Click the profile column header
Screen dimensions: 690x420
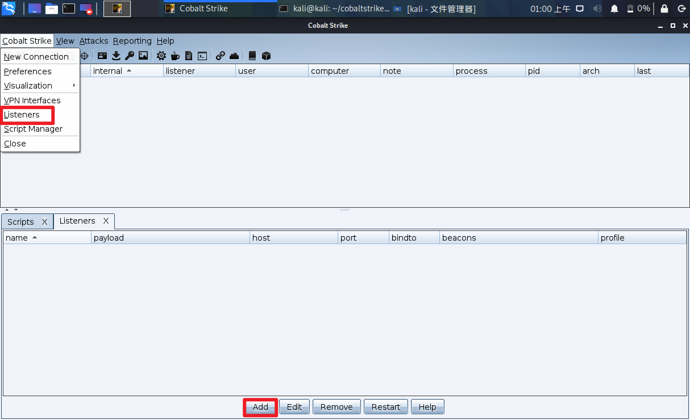[642, 238]
